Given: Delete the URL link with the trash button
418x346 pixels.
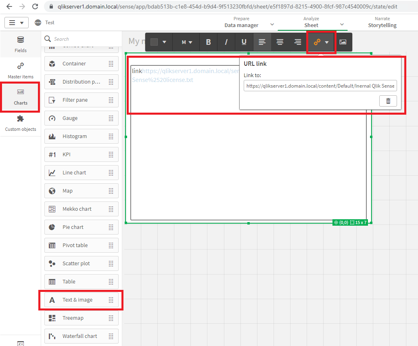Looking at the screenshot, I should (x=388, y=101).
